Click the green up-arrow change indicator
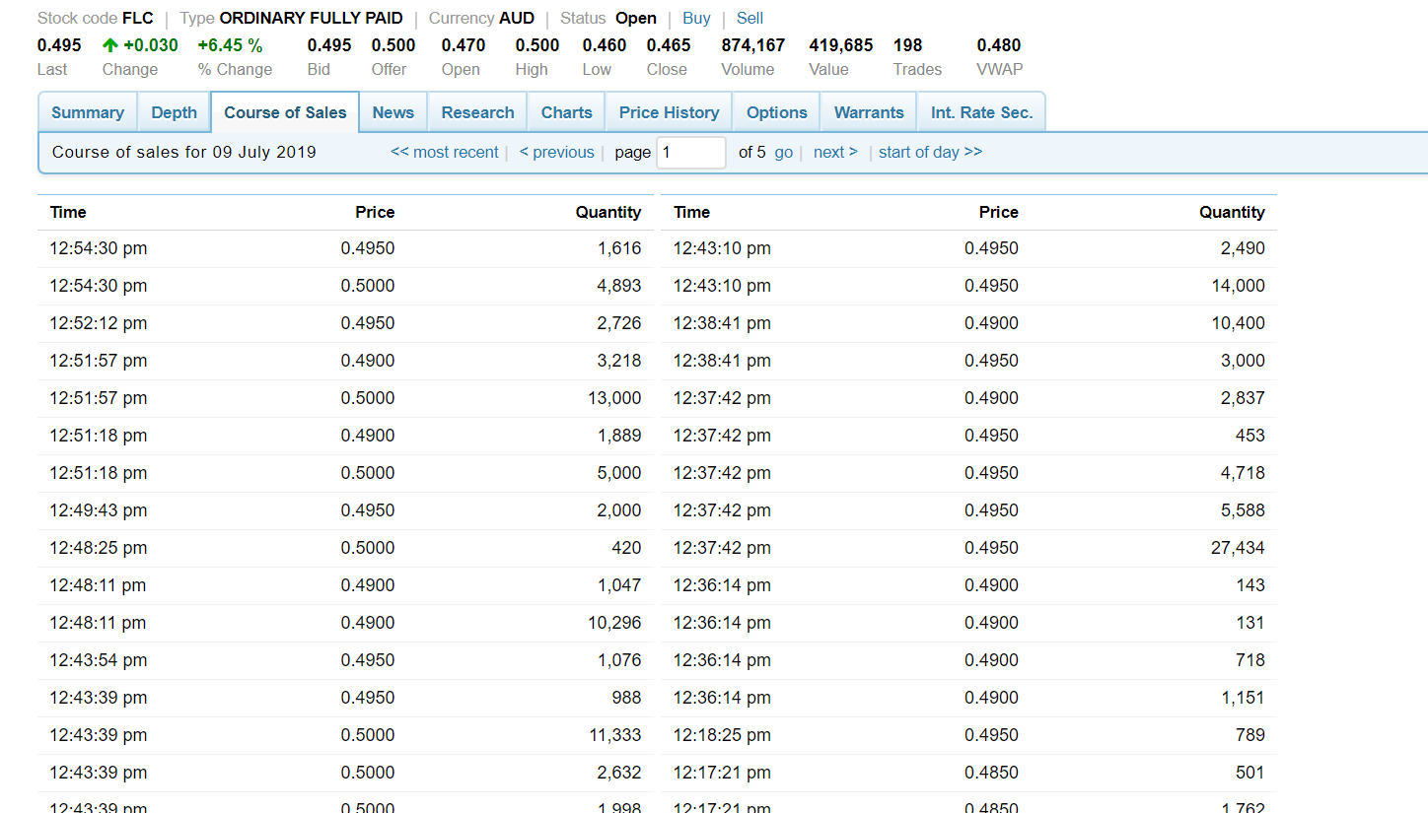The width and height of the screenshot is (1428, 813). (109, 45)
